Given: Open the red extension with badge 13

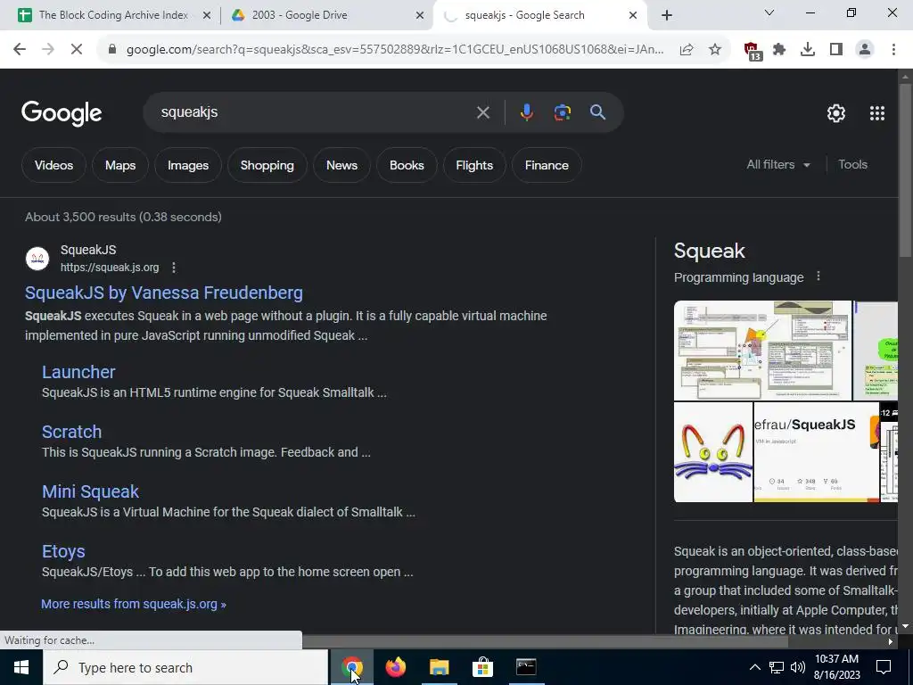Looking at the screenshot, I should click(x=753, y=51).
